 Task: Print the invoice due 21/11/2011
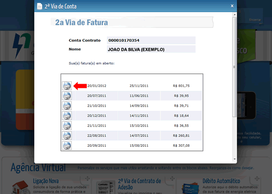67,126
